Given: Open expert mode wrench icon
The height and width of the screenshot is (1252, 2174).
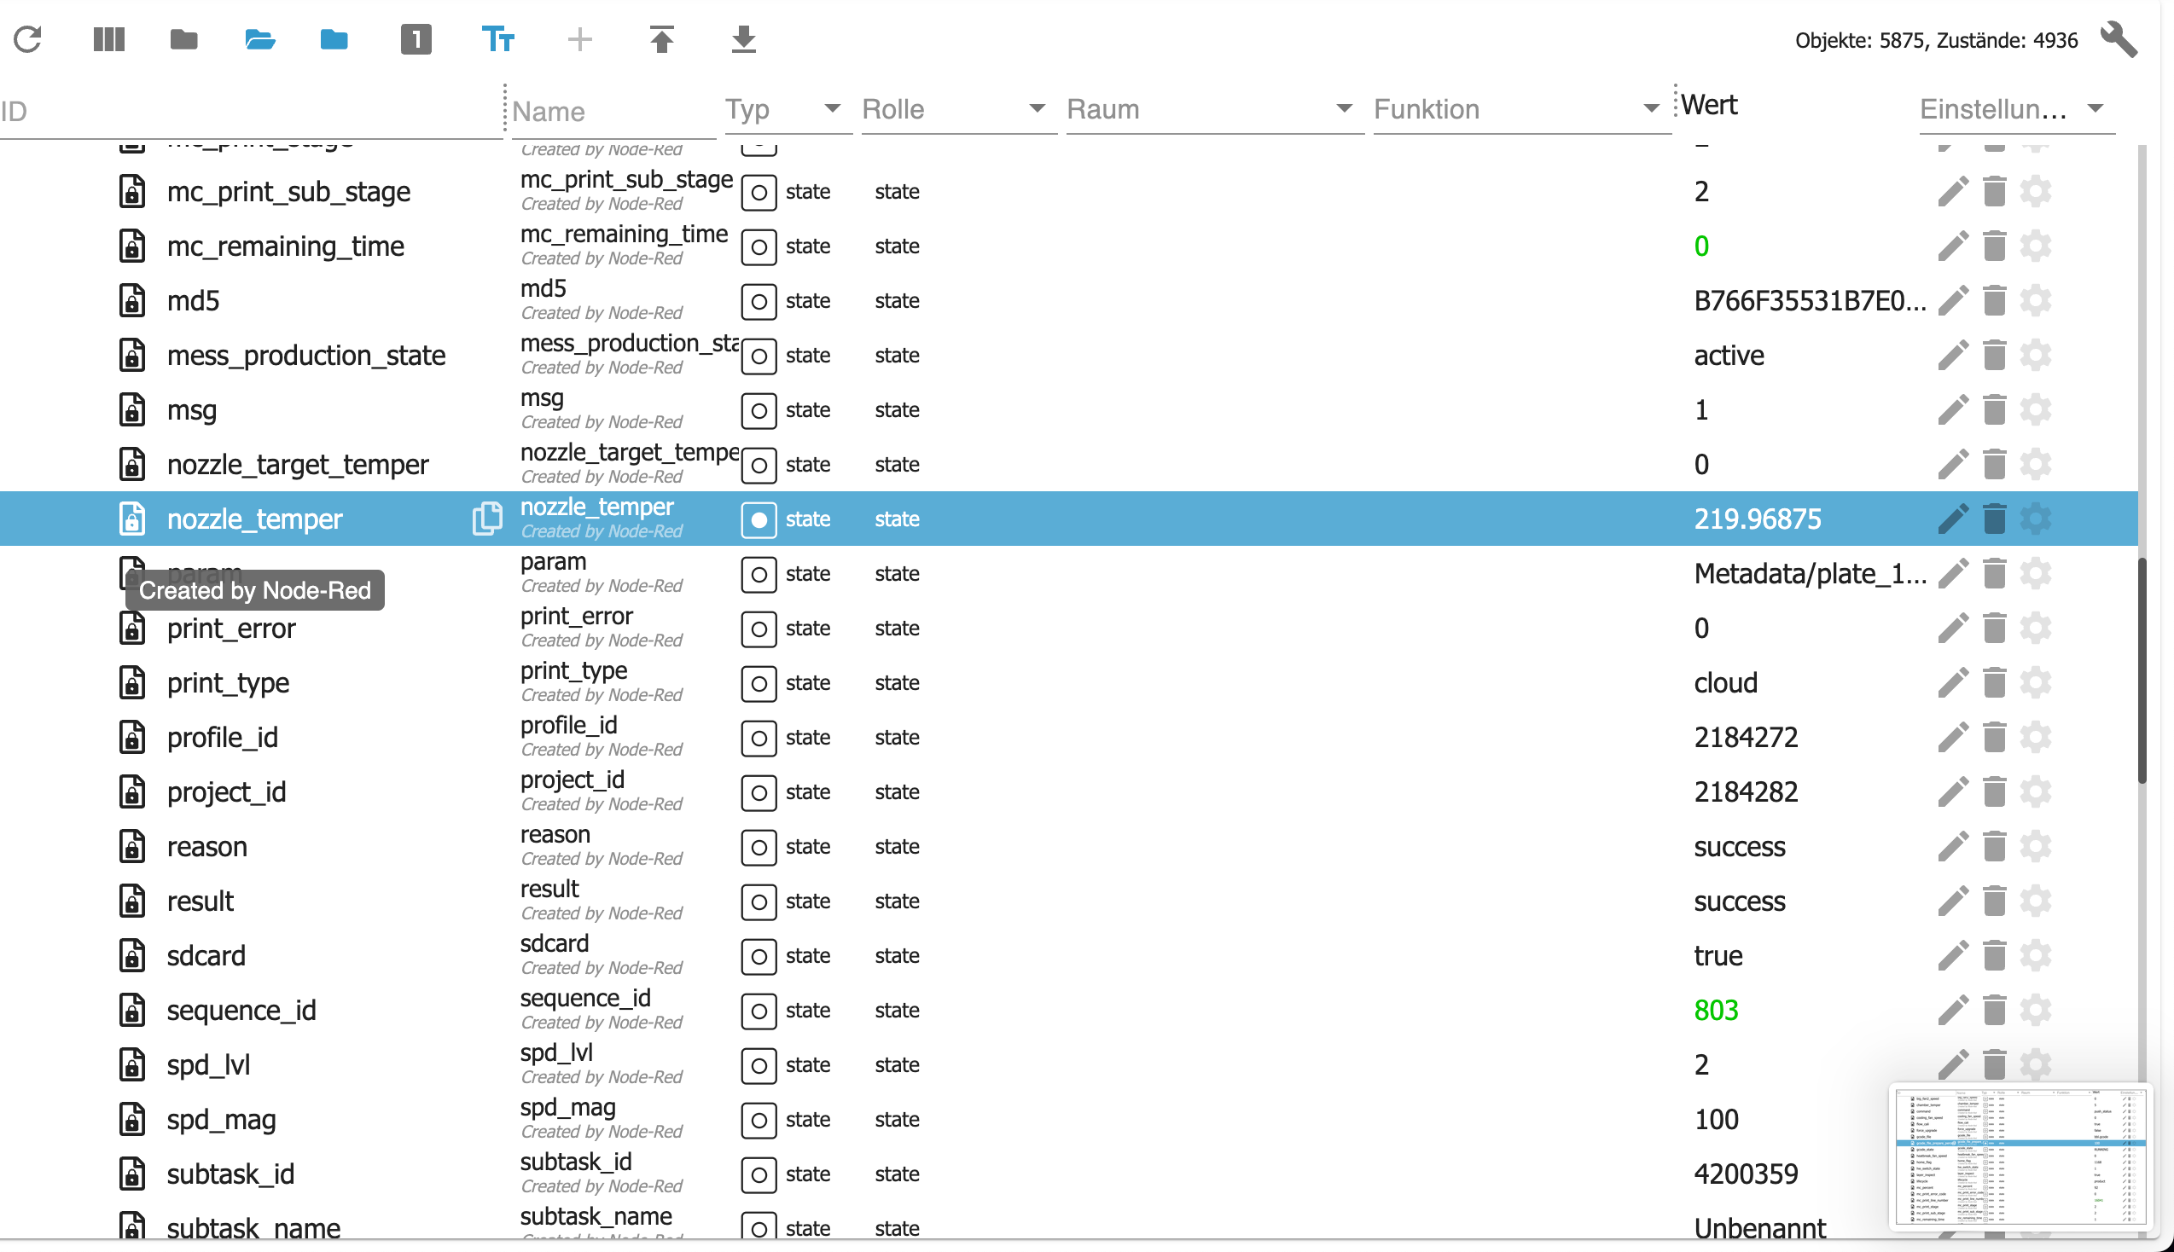Looking at the screenshot, I should click(2118, 39).
